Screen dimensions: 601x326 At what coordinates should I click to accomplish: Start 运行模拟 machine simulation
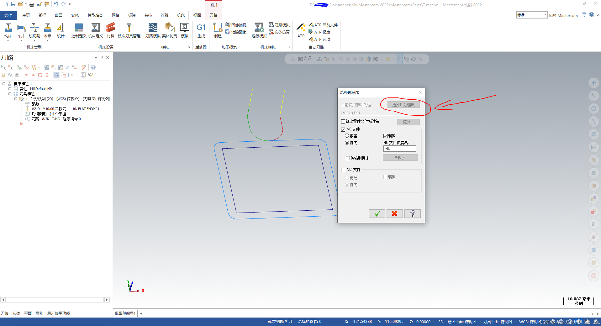pyautogui.click(x=259, y=31)
